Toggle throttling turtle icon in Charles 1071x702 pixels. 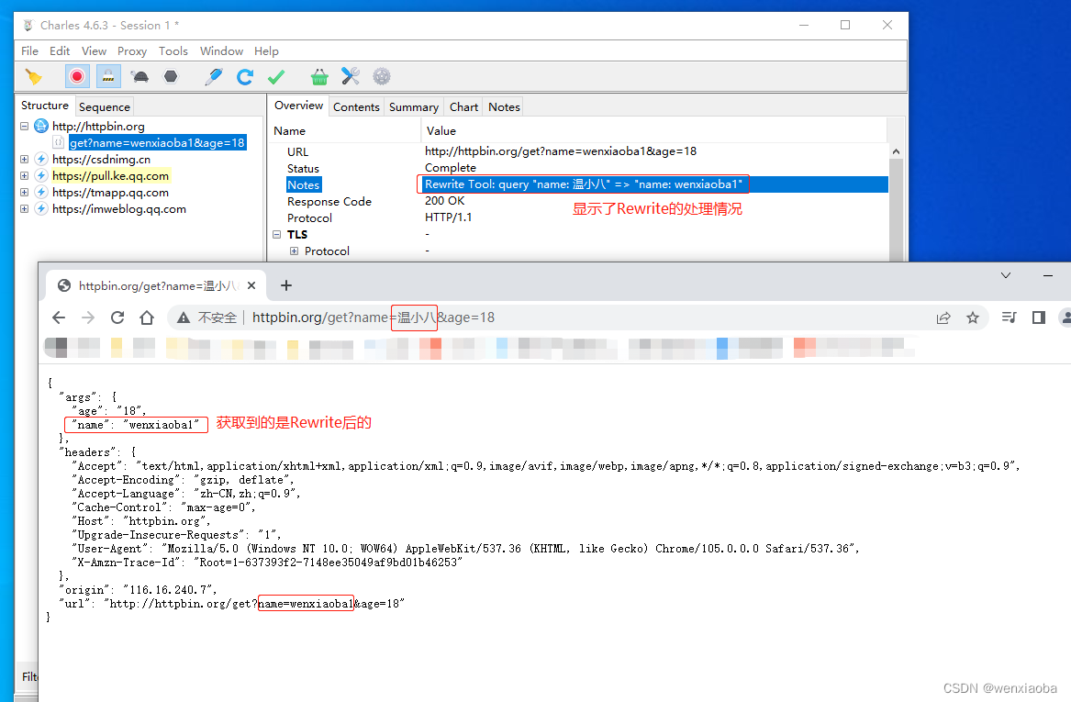point(140,76)
